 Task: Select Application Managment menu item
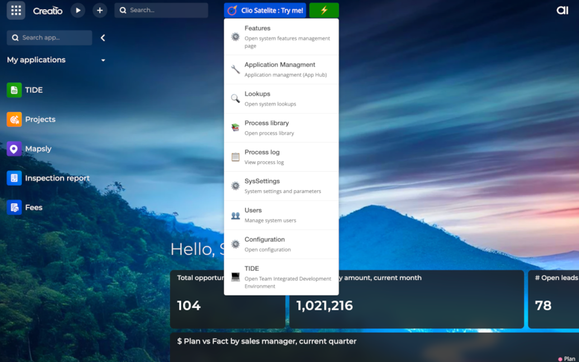(281, 70)
